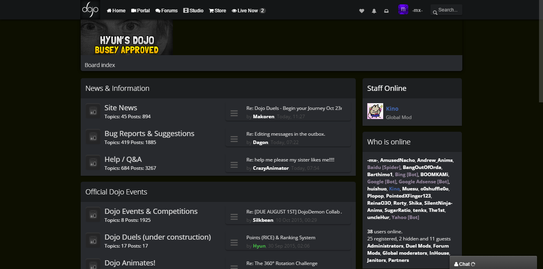The height and width of the screenshot is (269, 543).
Task: Open the heart favorites icon
Action: (x=361, y=11)
